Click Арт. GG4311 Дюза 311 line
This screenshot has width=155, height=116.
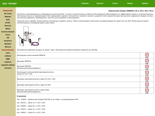(31, 103)
